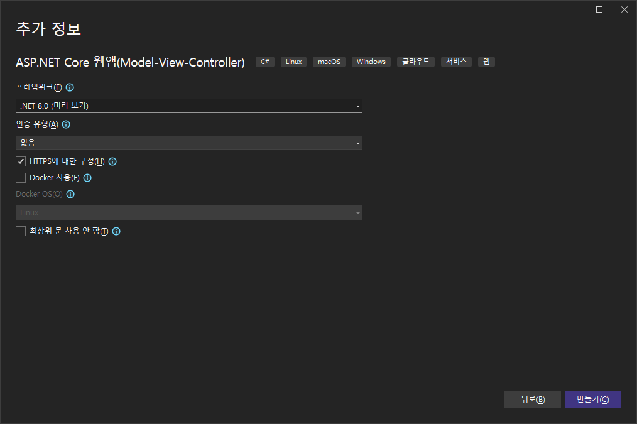This screenshot has width=637, height=424.
Task: Click the info icon next to Docker OS
Action: 70,194
